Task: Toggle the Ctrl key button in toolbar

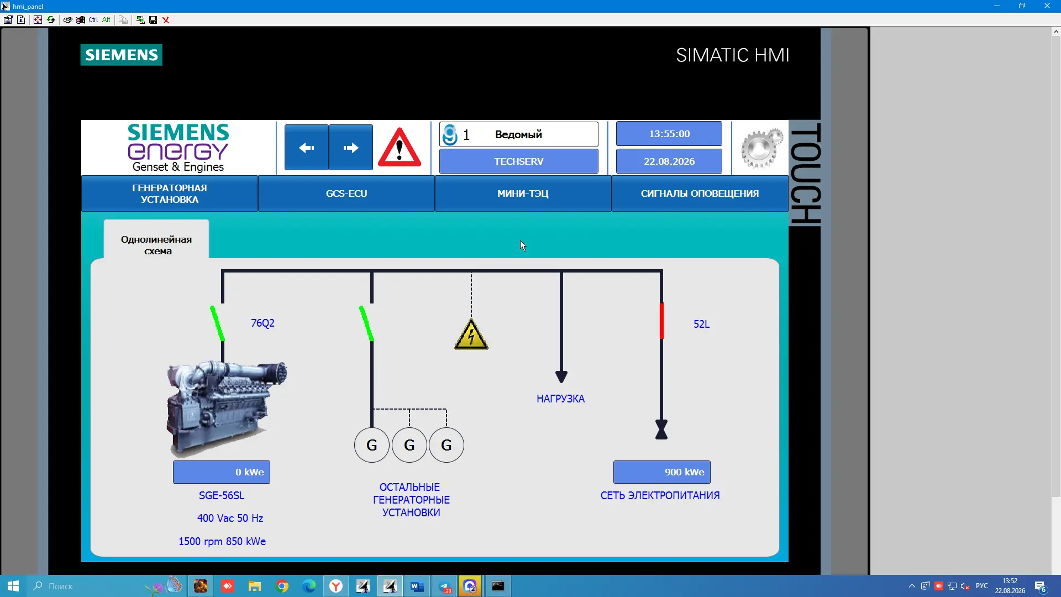Action: pyautogui.click(x=93, y=20)
